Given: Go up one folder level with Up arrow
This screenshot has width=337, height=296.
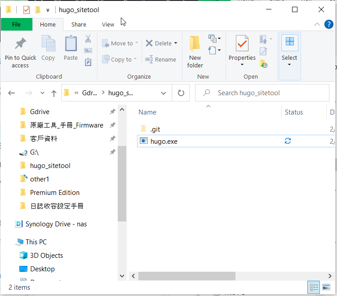Looking at the screenshot, I should coord(54,93).
